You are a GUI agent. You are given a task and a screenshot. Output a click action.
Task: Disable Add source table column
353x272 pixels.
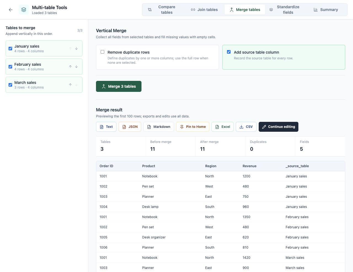[229, 52]
